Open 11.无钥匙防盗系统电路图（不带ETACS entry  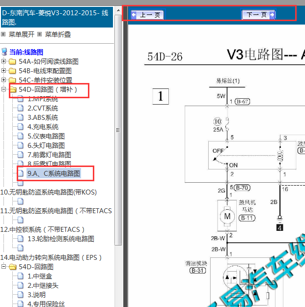(56, 211)
